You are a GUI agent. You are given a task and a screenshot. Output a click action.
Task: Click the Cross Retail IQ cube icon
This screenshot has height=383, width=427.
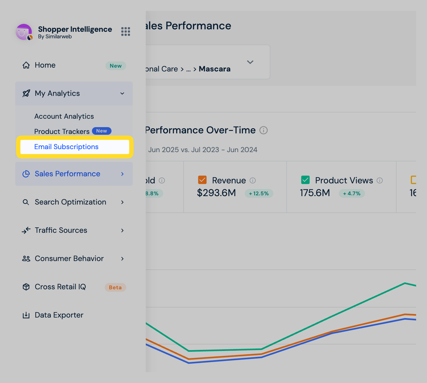coord(26,287)
